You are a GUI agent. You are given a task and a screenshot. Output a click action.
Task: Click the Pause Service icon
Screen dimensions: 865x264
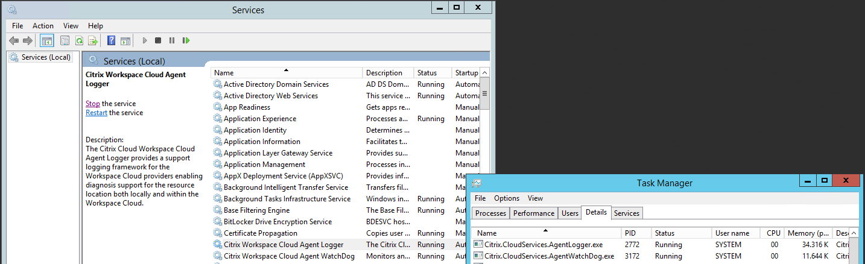172,40
